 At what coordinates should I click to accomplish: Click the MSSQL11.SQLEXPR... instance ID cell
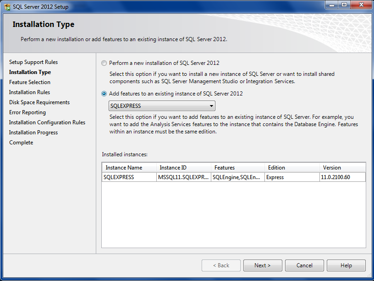(x=184, y=177)
